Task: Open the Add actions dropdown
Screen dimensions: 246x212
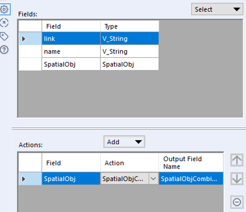Action: coord(124,142)
